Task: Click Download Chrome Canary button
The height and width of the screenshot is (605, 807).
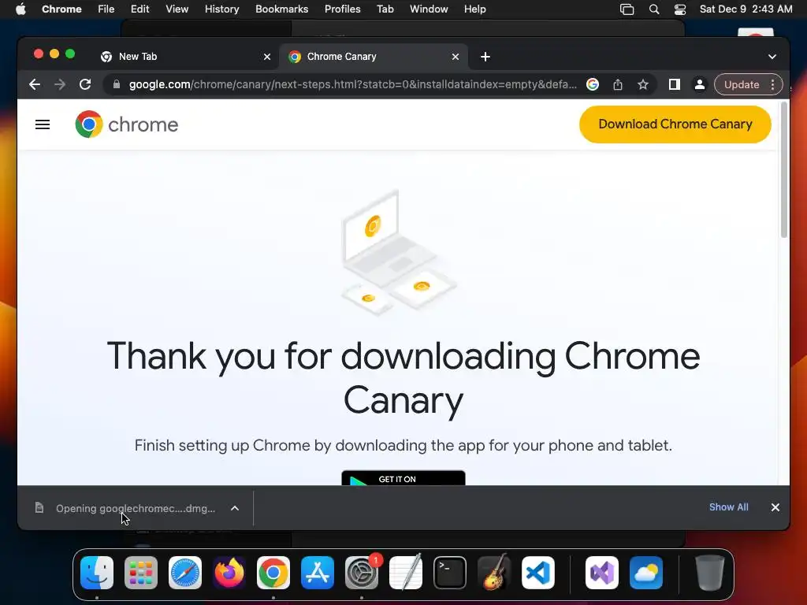Action: click(675, 124)
